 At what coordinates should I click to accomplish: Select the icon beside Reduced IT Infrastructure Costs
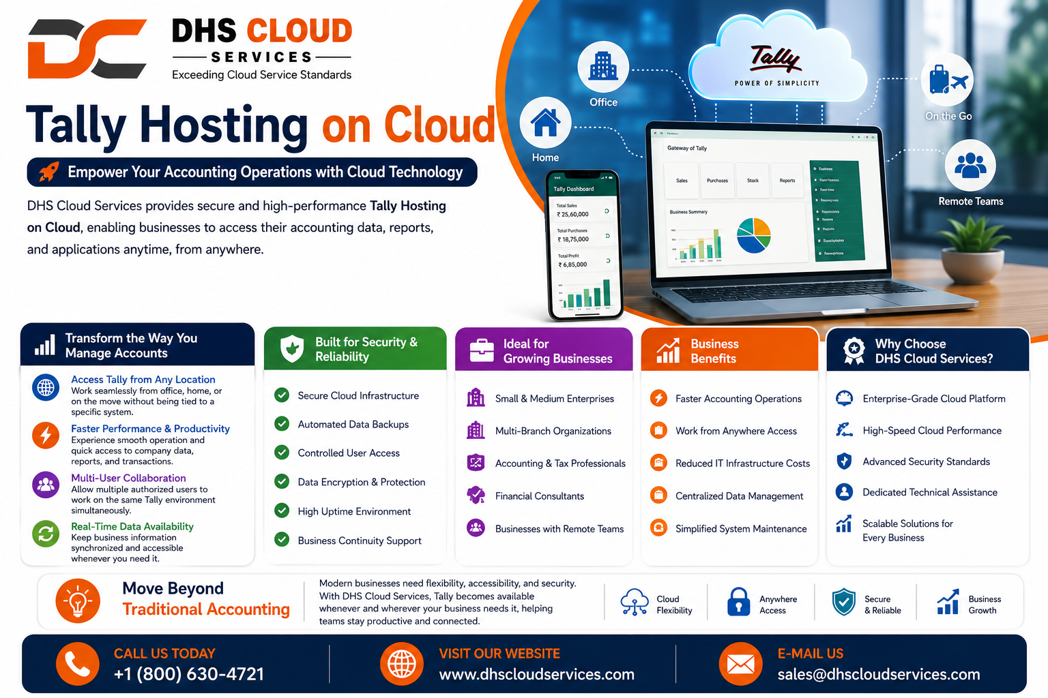[658, 462]
